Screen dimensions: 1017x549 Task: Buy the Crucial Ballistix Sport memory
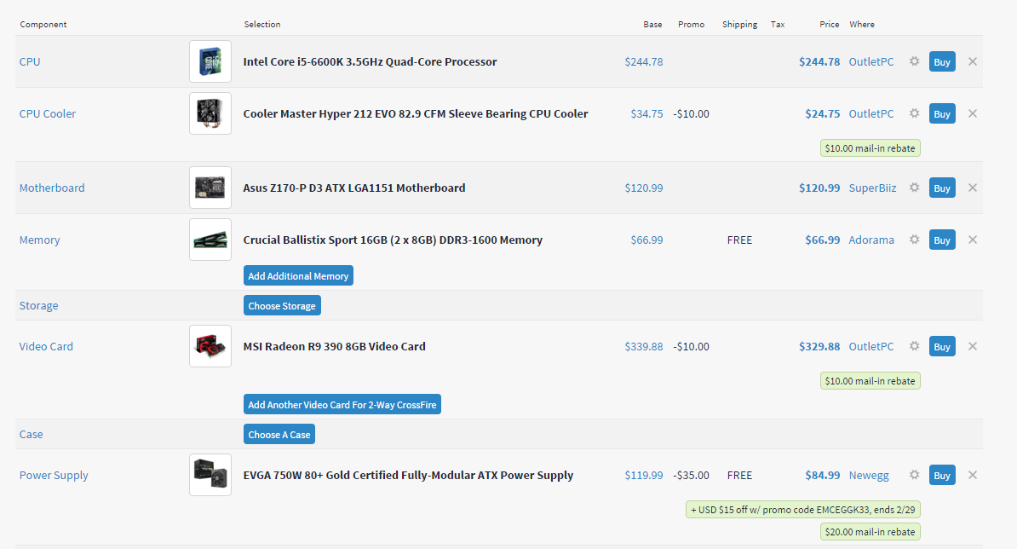(x=942, y=240)
